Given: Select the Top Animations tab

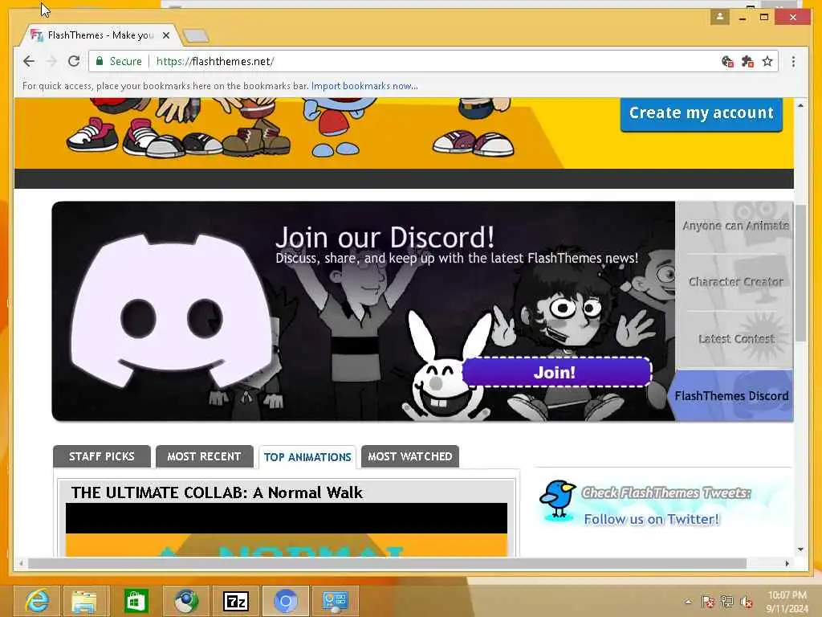Looking at the screenshot, I should [x=307, y=457].
